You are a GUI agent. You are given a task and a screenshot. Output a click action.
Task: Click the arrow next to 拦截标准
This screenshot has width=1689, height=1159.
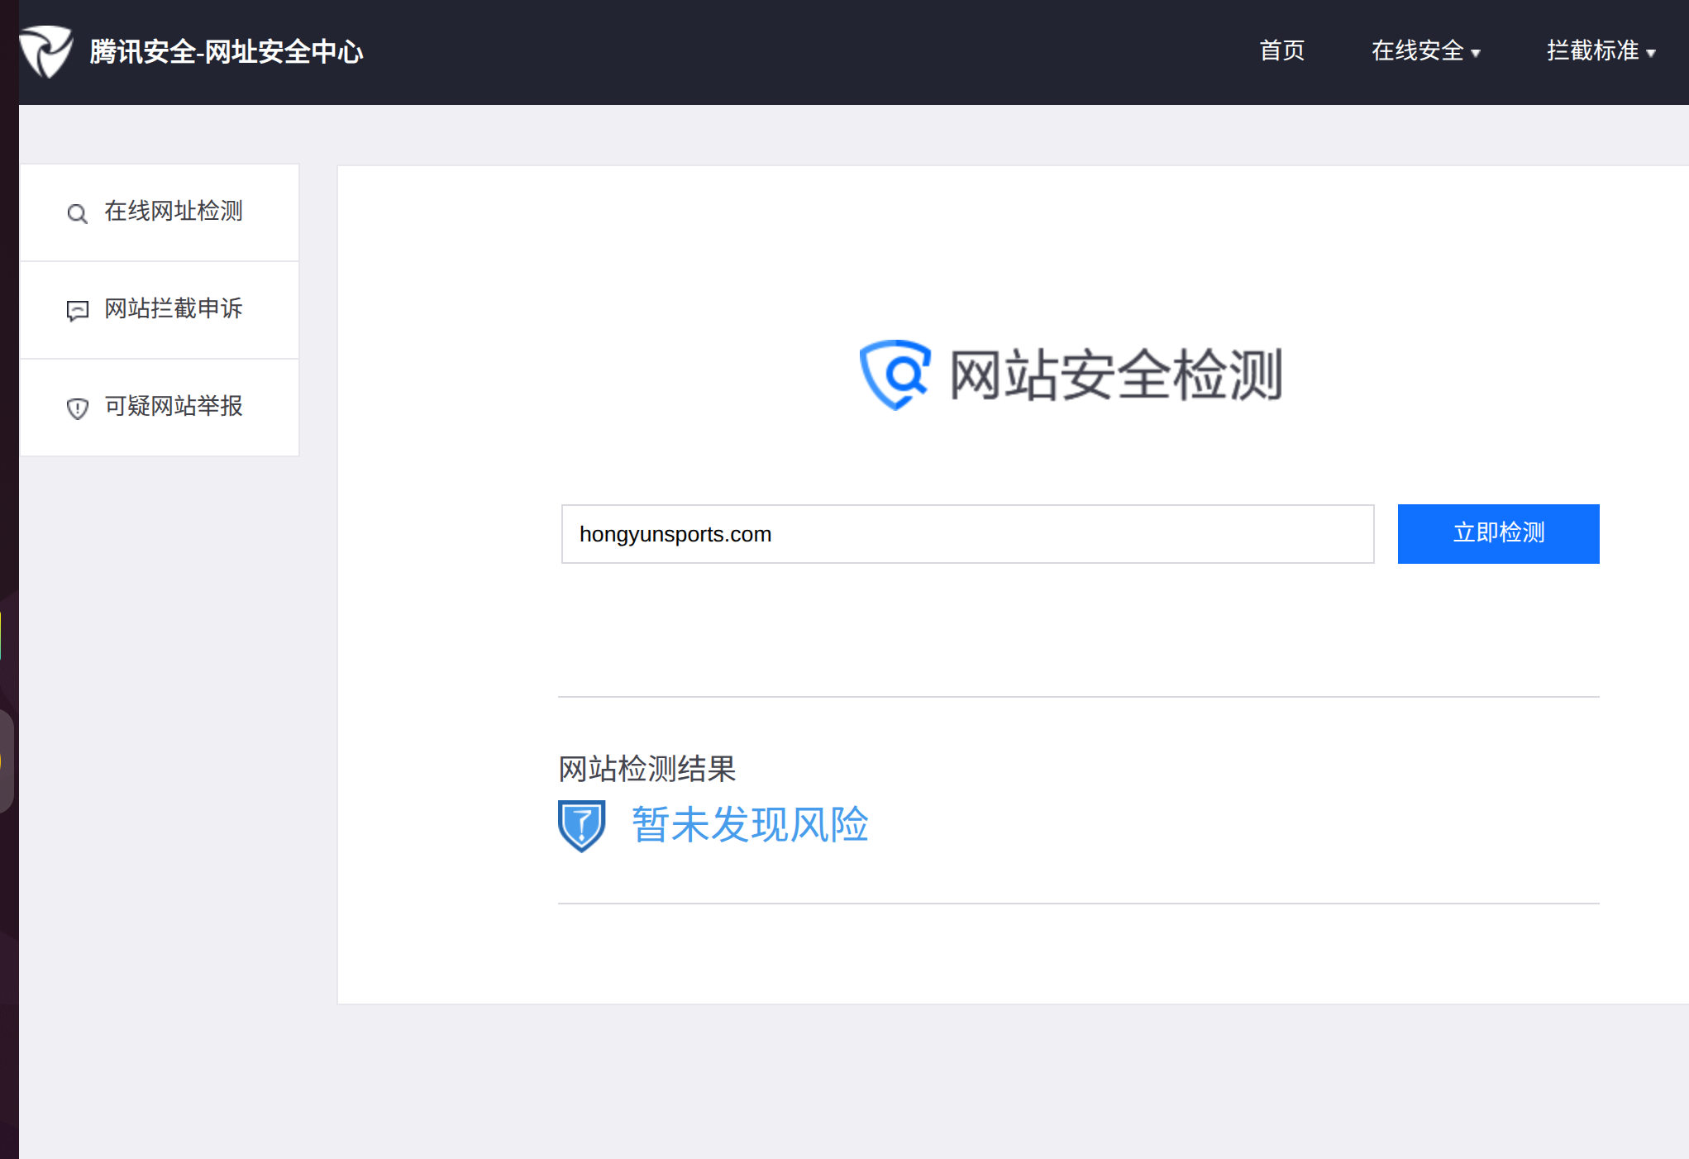click(1651, 54)
